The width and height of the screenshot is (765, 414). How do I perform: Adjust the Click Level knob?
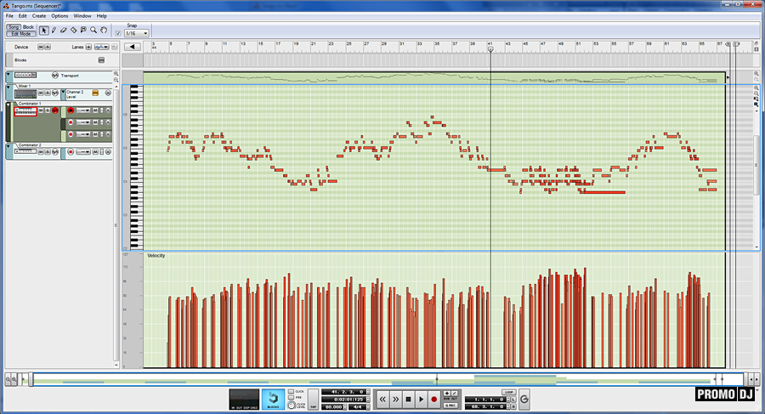point(292,405)
